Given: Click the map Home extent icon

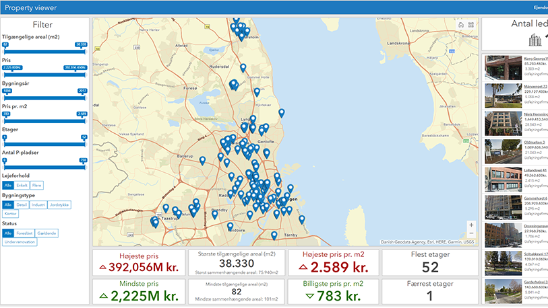Looking at the screenshot, I should (461, 25).
